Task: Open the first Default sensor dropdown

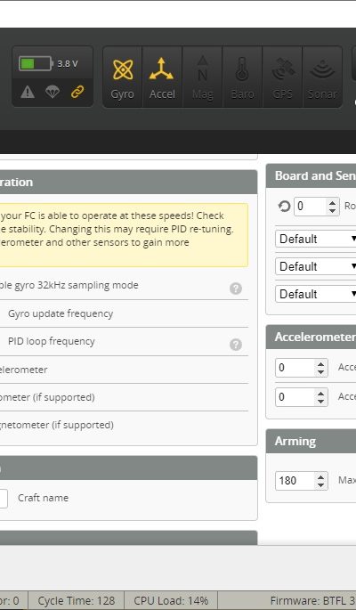Action: click(316, 239)
